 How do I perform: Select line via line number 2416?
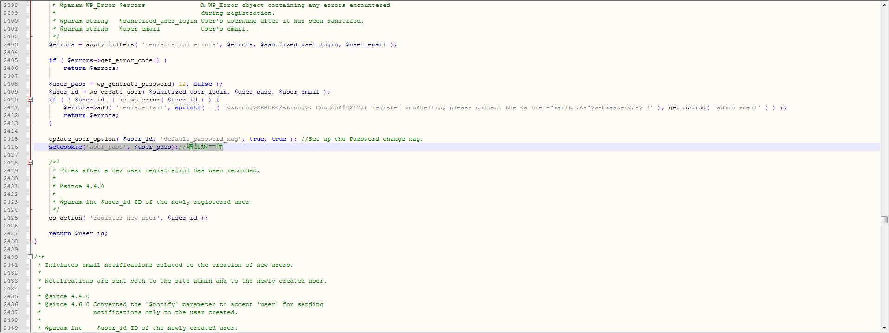10,147
